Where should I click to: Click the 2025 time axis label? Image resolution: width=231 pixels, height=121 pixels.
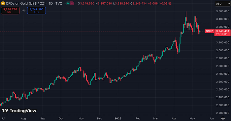[x=118, y=118]
